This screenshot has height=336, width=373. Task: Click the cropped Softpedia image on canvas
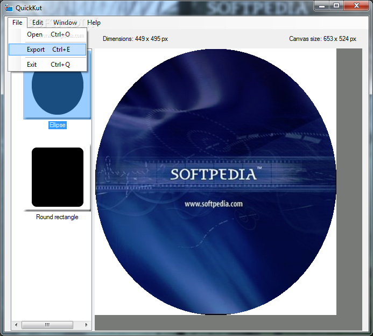(x=215, y=182)
